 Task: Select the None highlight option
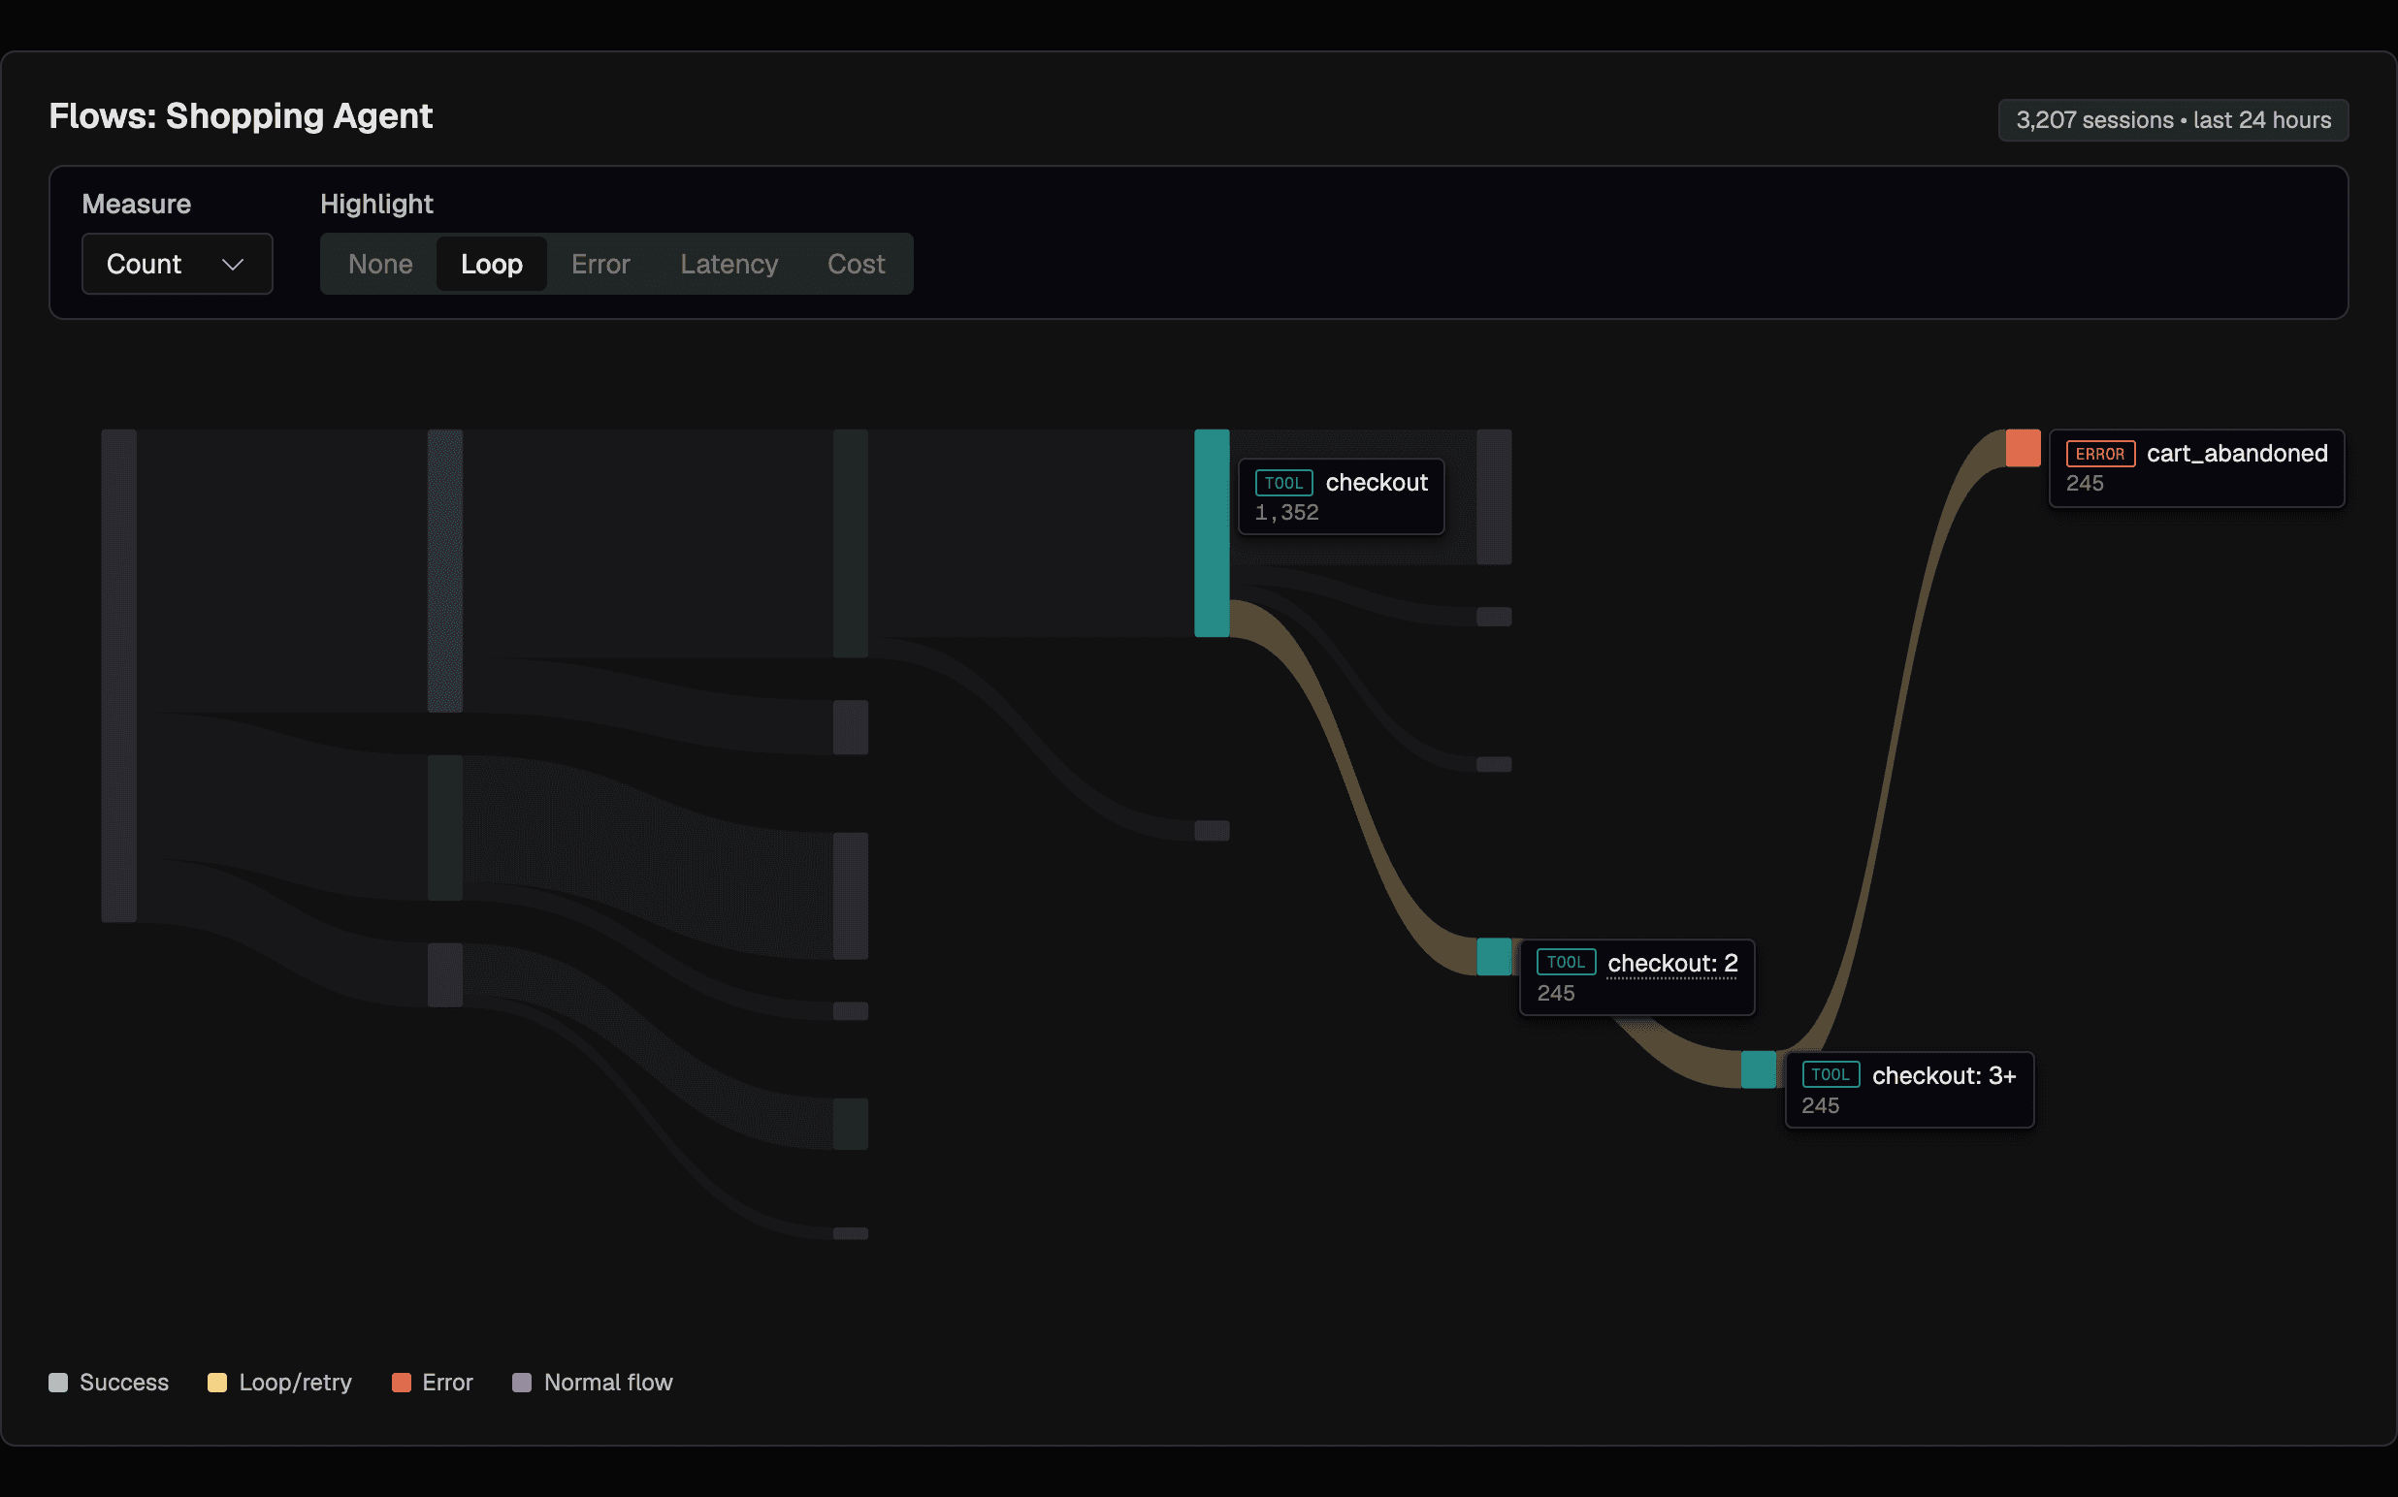[x=380, y=264]
